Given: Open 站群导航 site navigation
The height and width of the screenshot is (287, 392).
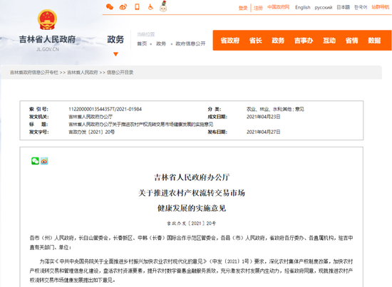Looking at the screenshot, I should [x=381, y=7].
